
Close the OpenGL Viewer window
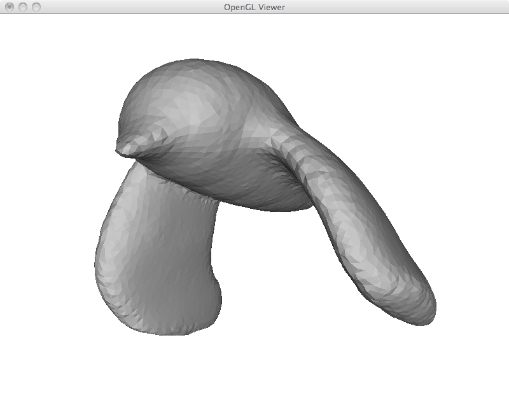click(10, 7)
